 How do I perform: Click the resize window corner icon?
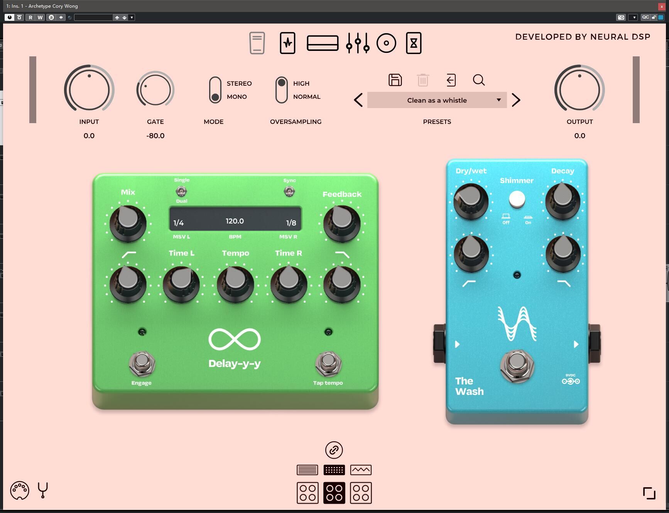coord(649,493)
